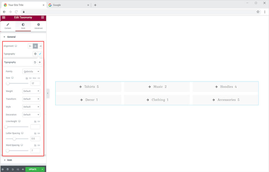This screenshot has height=172, width=269.
Task: Switch to the Content tab
Action: [8, 26]
